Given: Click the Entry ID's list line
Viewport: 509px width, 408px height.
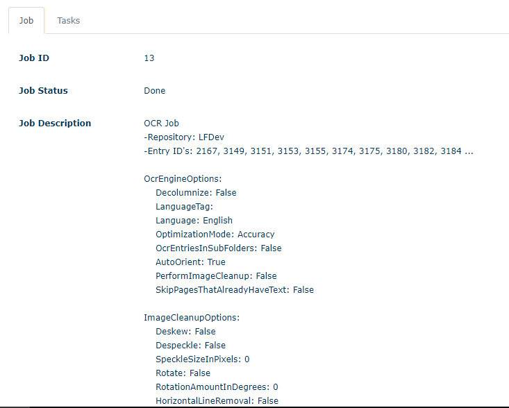Looking at the screenshot, I should point(304,151).
